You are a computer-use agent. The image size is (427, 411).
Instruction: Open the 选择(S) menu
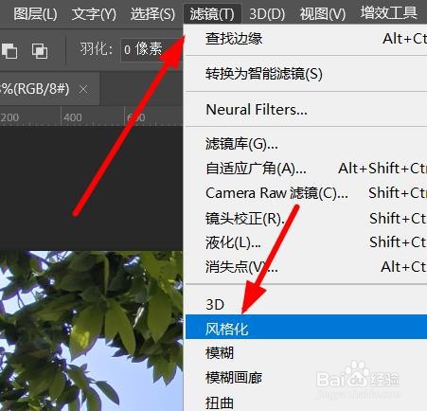152,14
